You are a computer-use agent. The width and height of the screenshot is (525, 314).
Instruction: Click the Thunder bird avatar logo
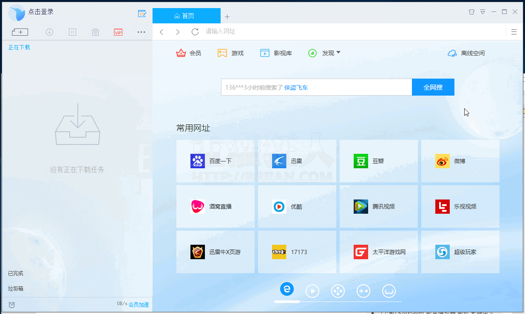click(17, 12)
